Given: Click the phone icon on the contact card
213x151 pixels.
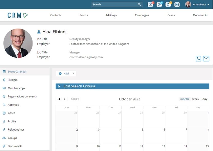Looking at the screenshot, I should pyautogui.click(x=198, y=58).
